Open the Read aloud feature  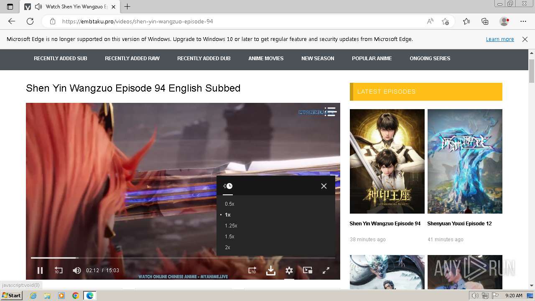(x=430, y=21)
